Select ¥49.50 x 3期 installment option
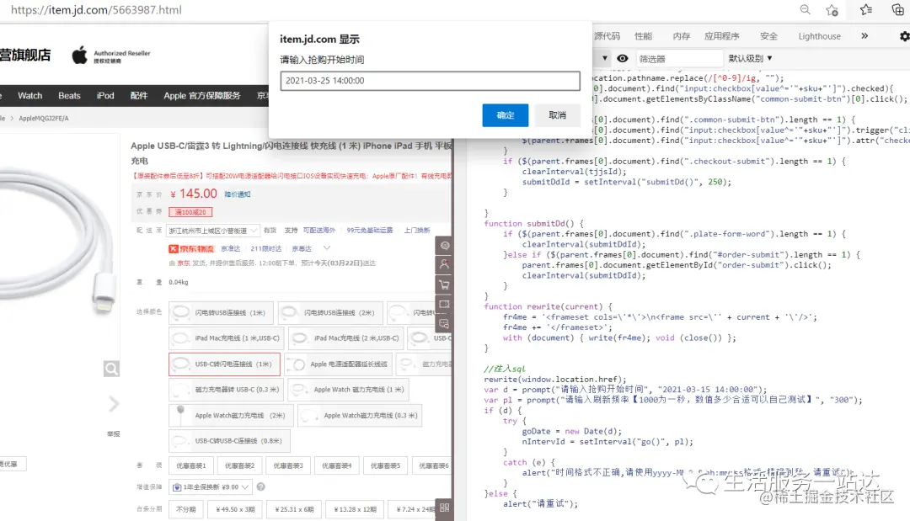 235,509
